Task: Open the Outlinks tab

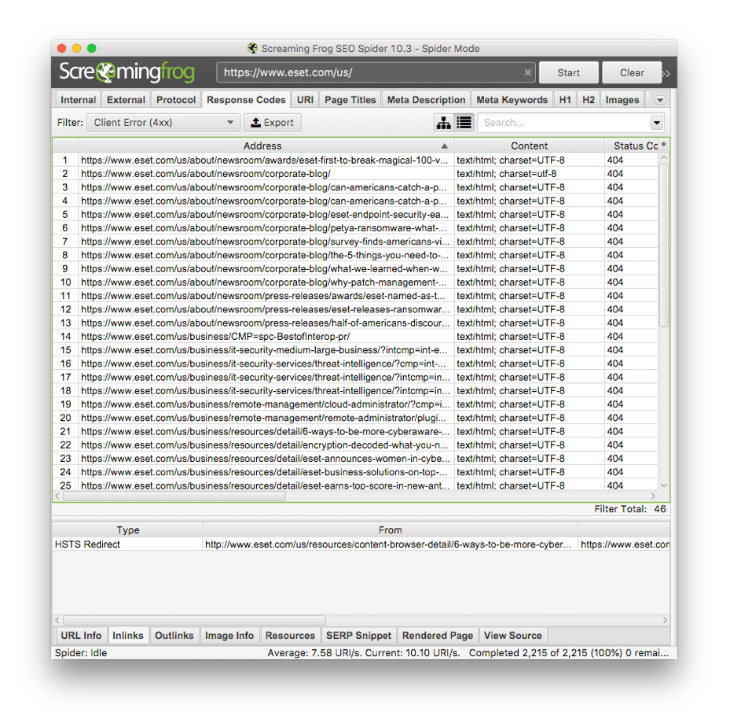Action: [x=174, y=636]
